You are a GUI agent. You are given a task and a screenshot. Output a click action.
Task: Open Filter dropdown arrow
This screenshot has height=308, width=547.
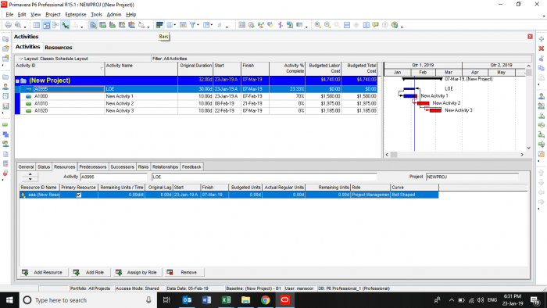(x=198, y=25)
